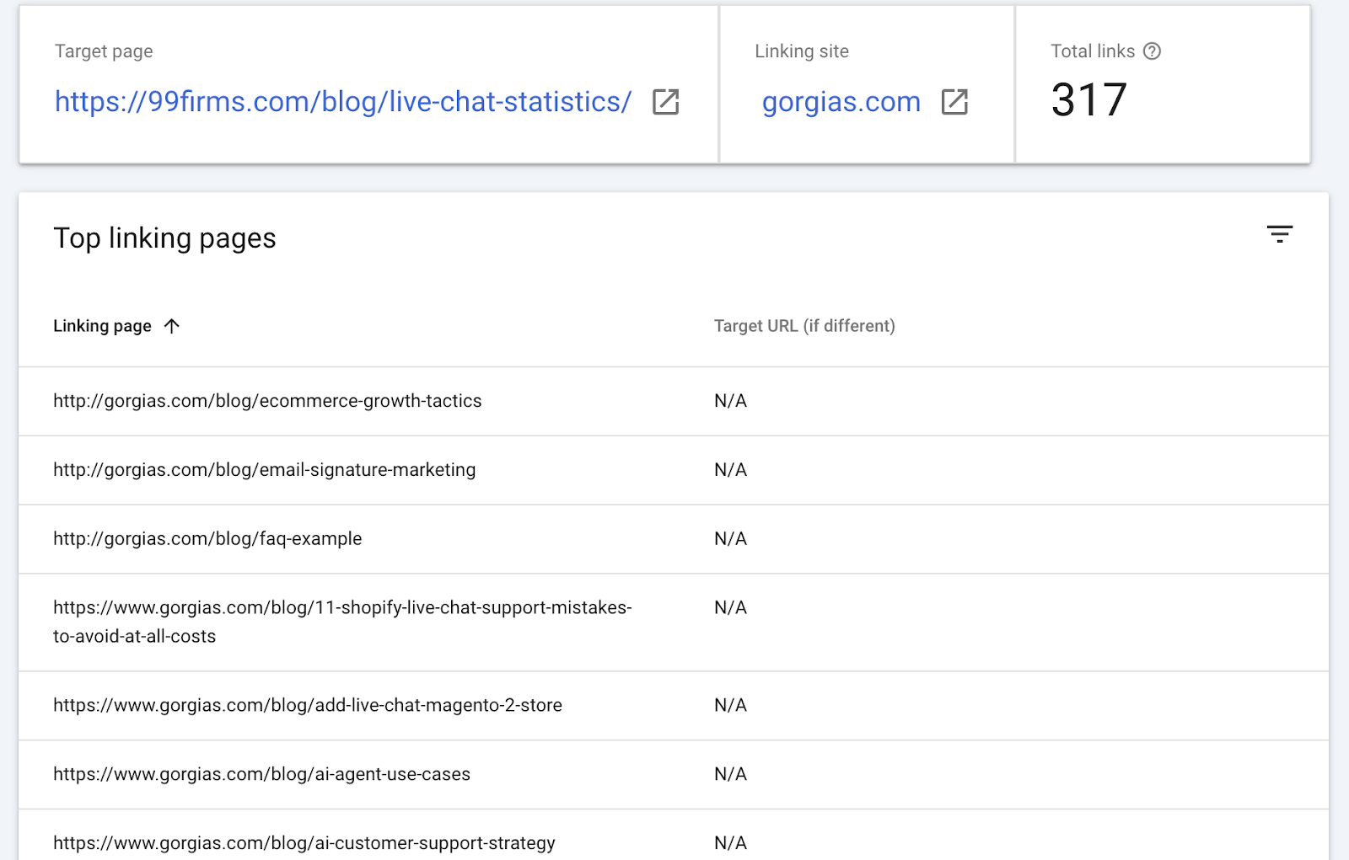Select the ai-customer-support-strategy linking page

click(x=304, y=843)
